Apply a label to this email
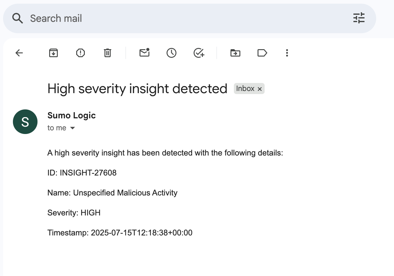This screenshot has height=276, width=394. click(x=262, y=53)
